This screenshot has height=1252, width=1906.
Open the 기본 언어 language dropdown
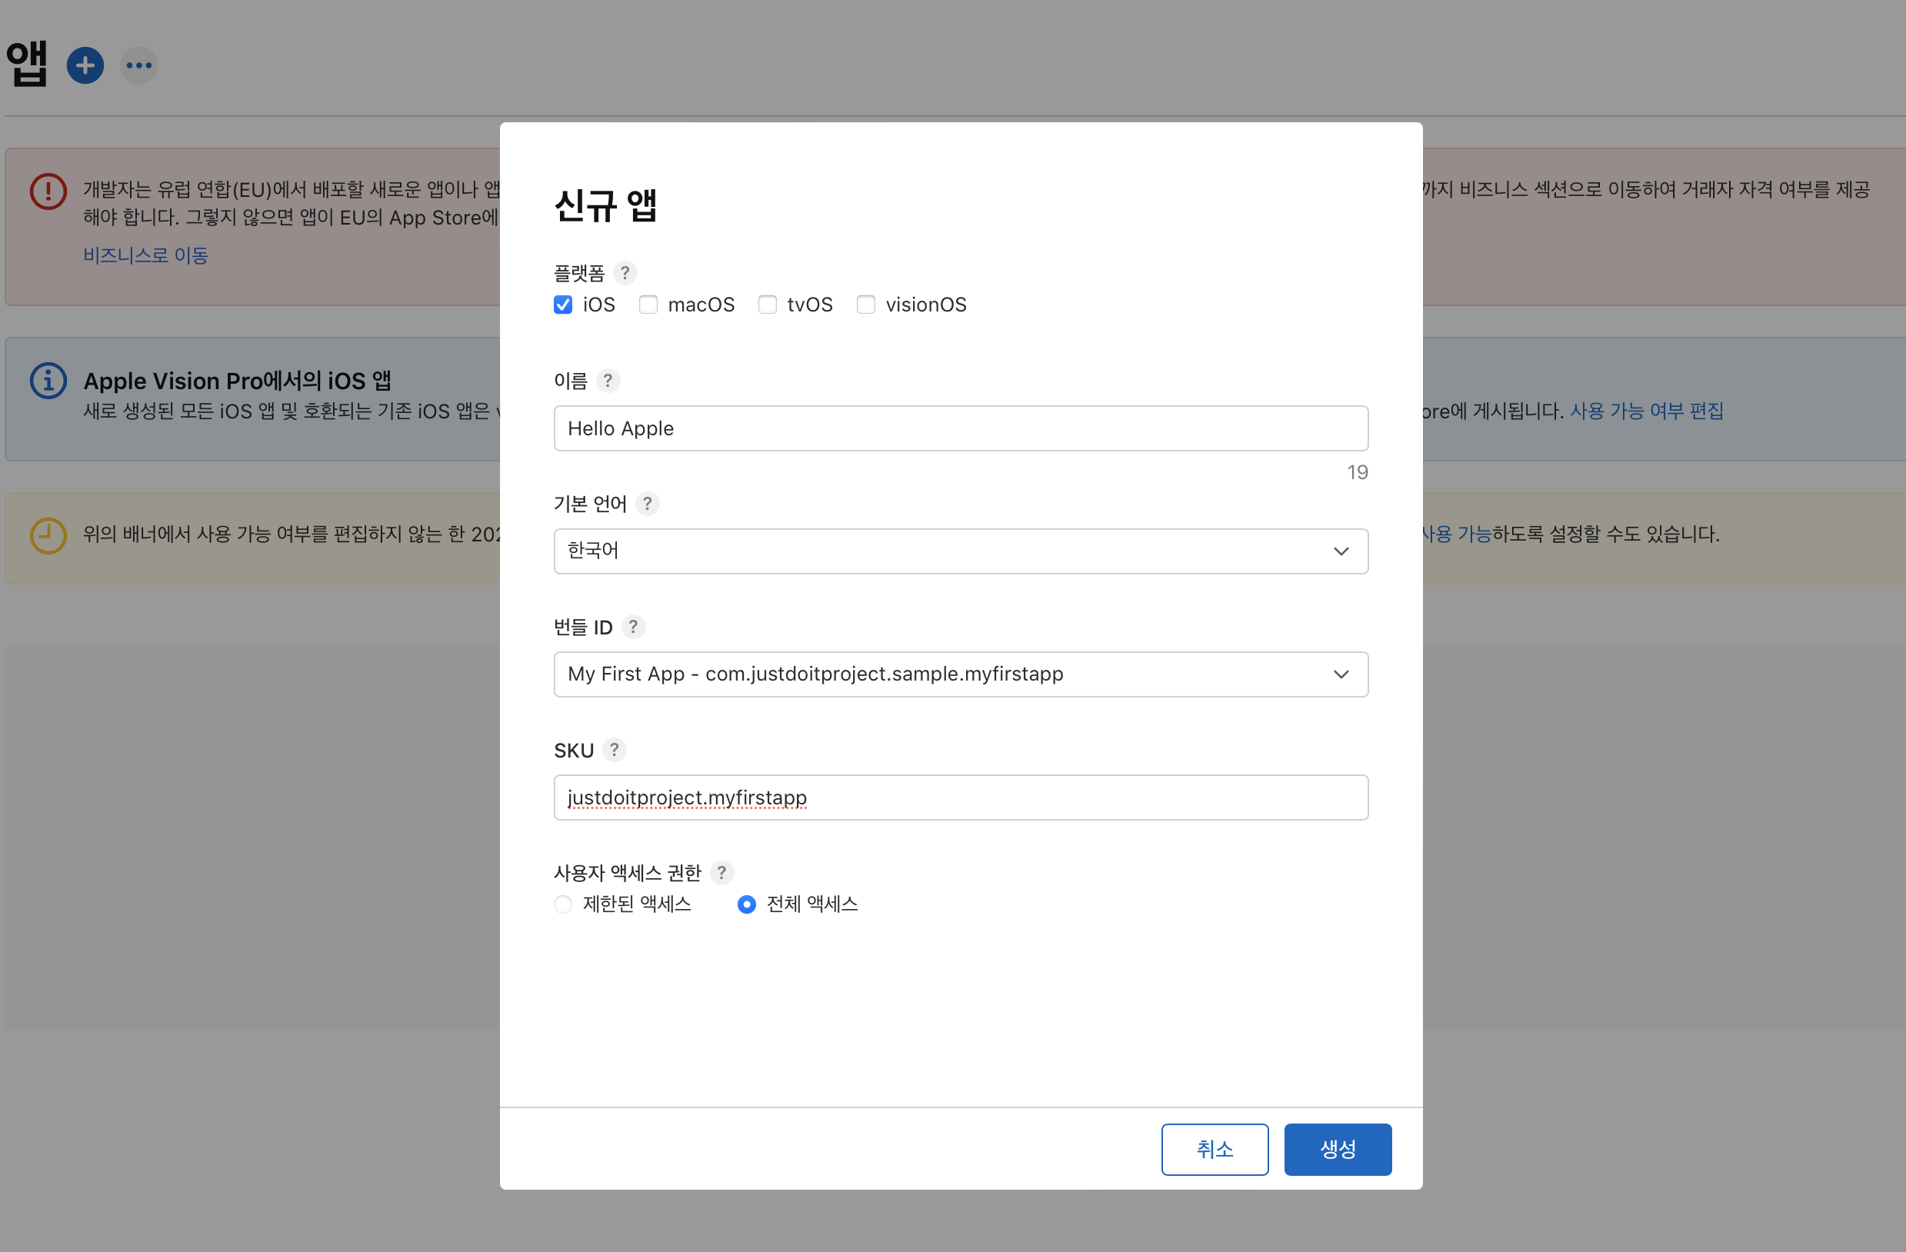(x=960, y=551)
